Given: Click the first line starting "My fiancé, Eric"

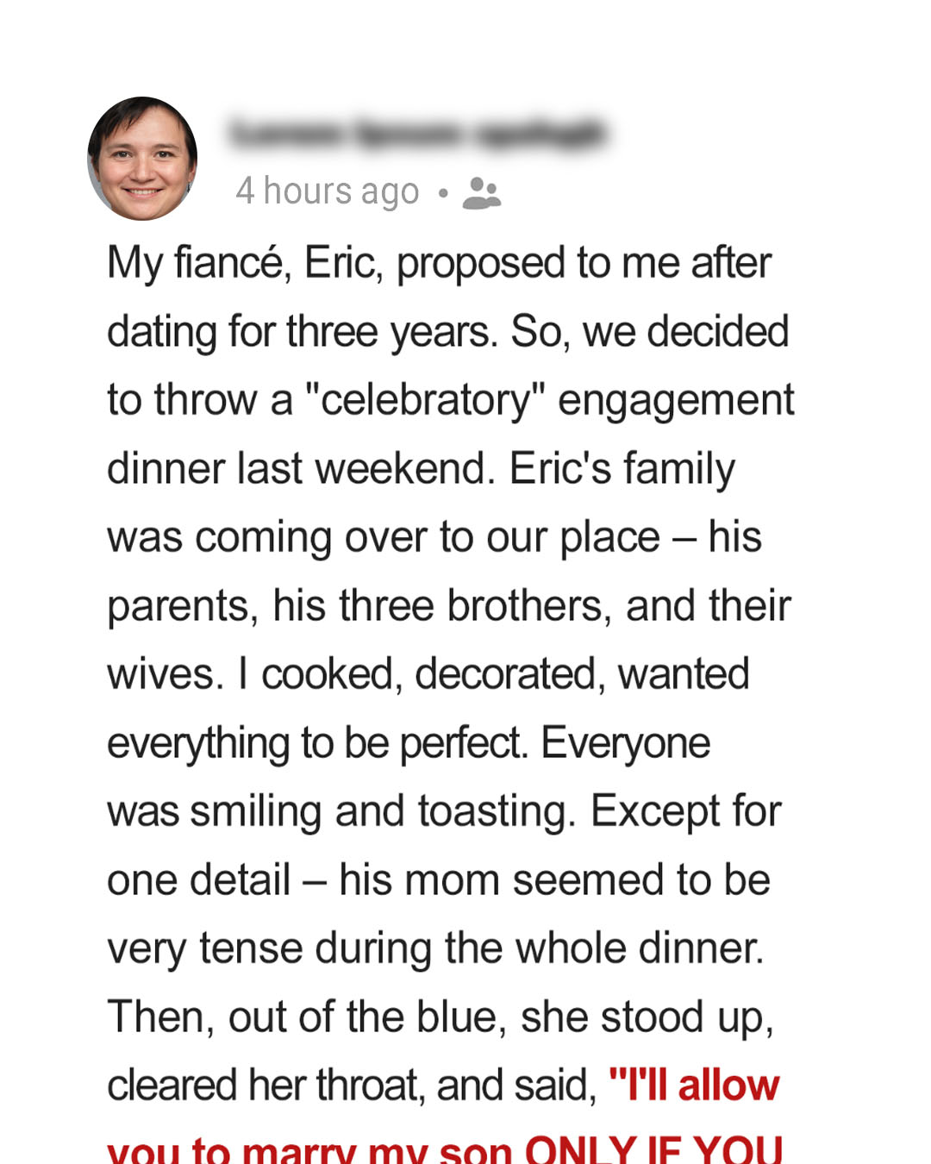Looking at the screenshot, I should point(439,264).
